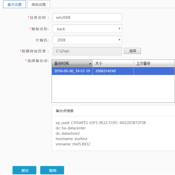175x175 pixels.
Task: Select backup point 2016-05-30_18-57-19
Action: (x=72, y=71)
